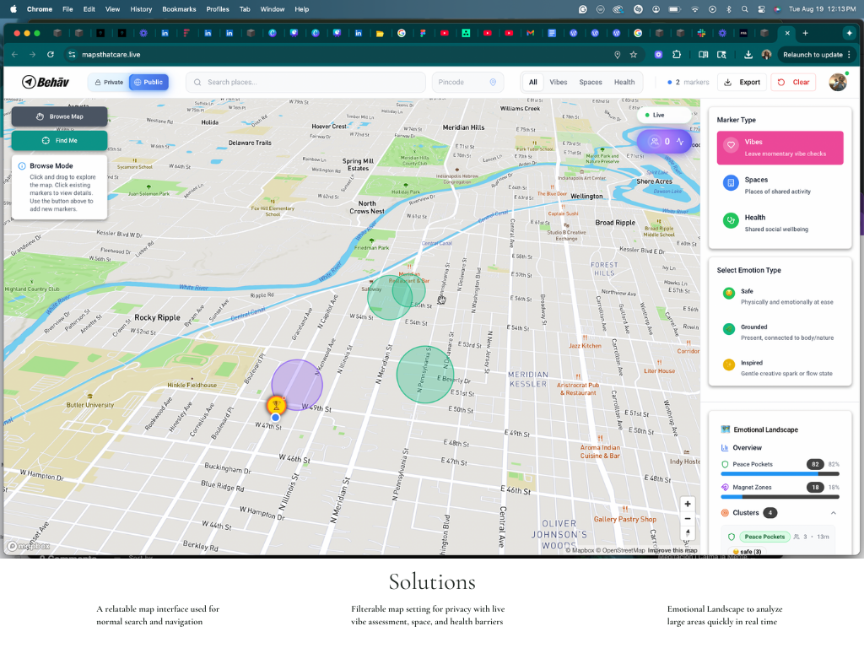This screenshot has height=648, width=864.
Task: Select the Vibes filter tab
Action: (559, 82)
